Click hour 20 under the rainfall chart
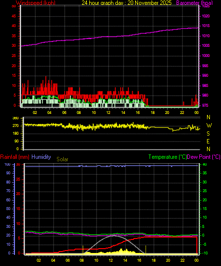Screen dimensions: 221x266 point(168,260)
